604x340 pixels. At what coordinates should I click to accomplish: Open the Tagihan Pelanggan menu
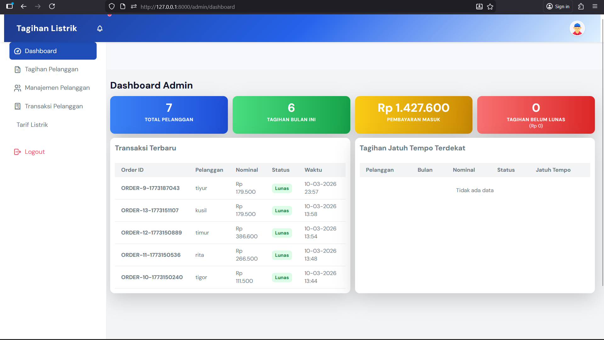[x=53, y=69]
